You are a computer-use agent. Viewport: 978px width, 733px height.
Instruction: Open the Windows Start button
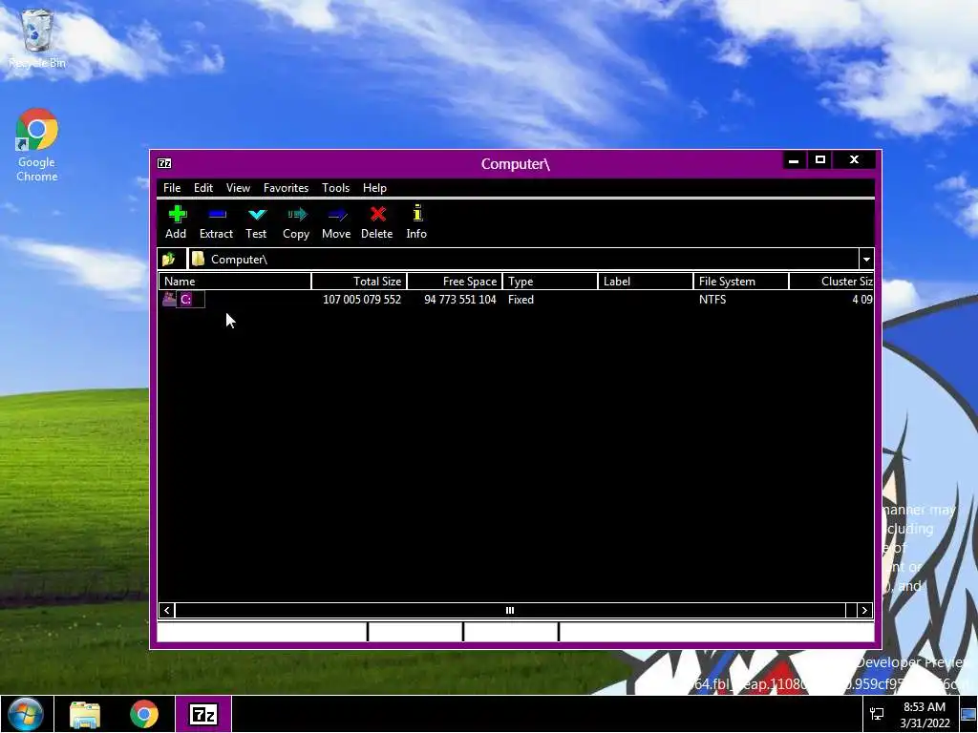(x=26, y=714)
